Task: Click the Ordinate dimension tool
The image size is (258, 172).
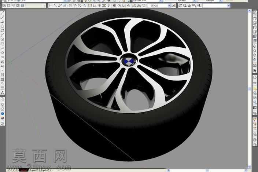Action: pos(64,6)
